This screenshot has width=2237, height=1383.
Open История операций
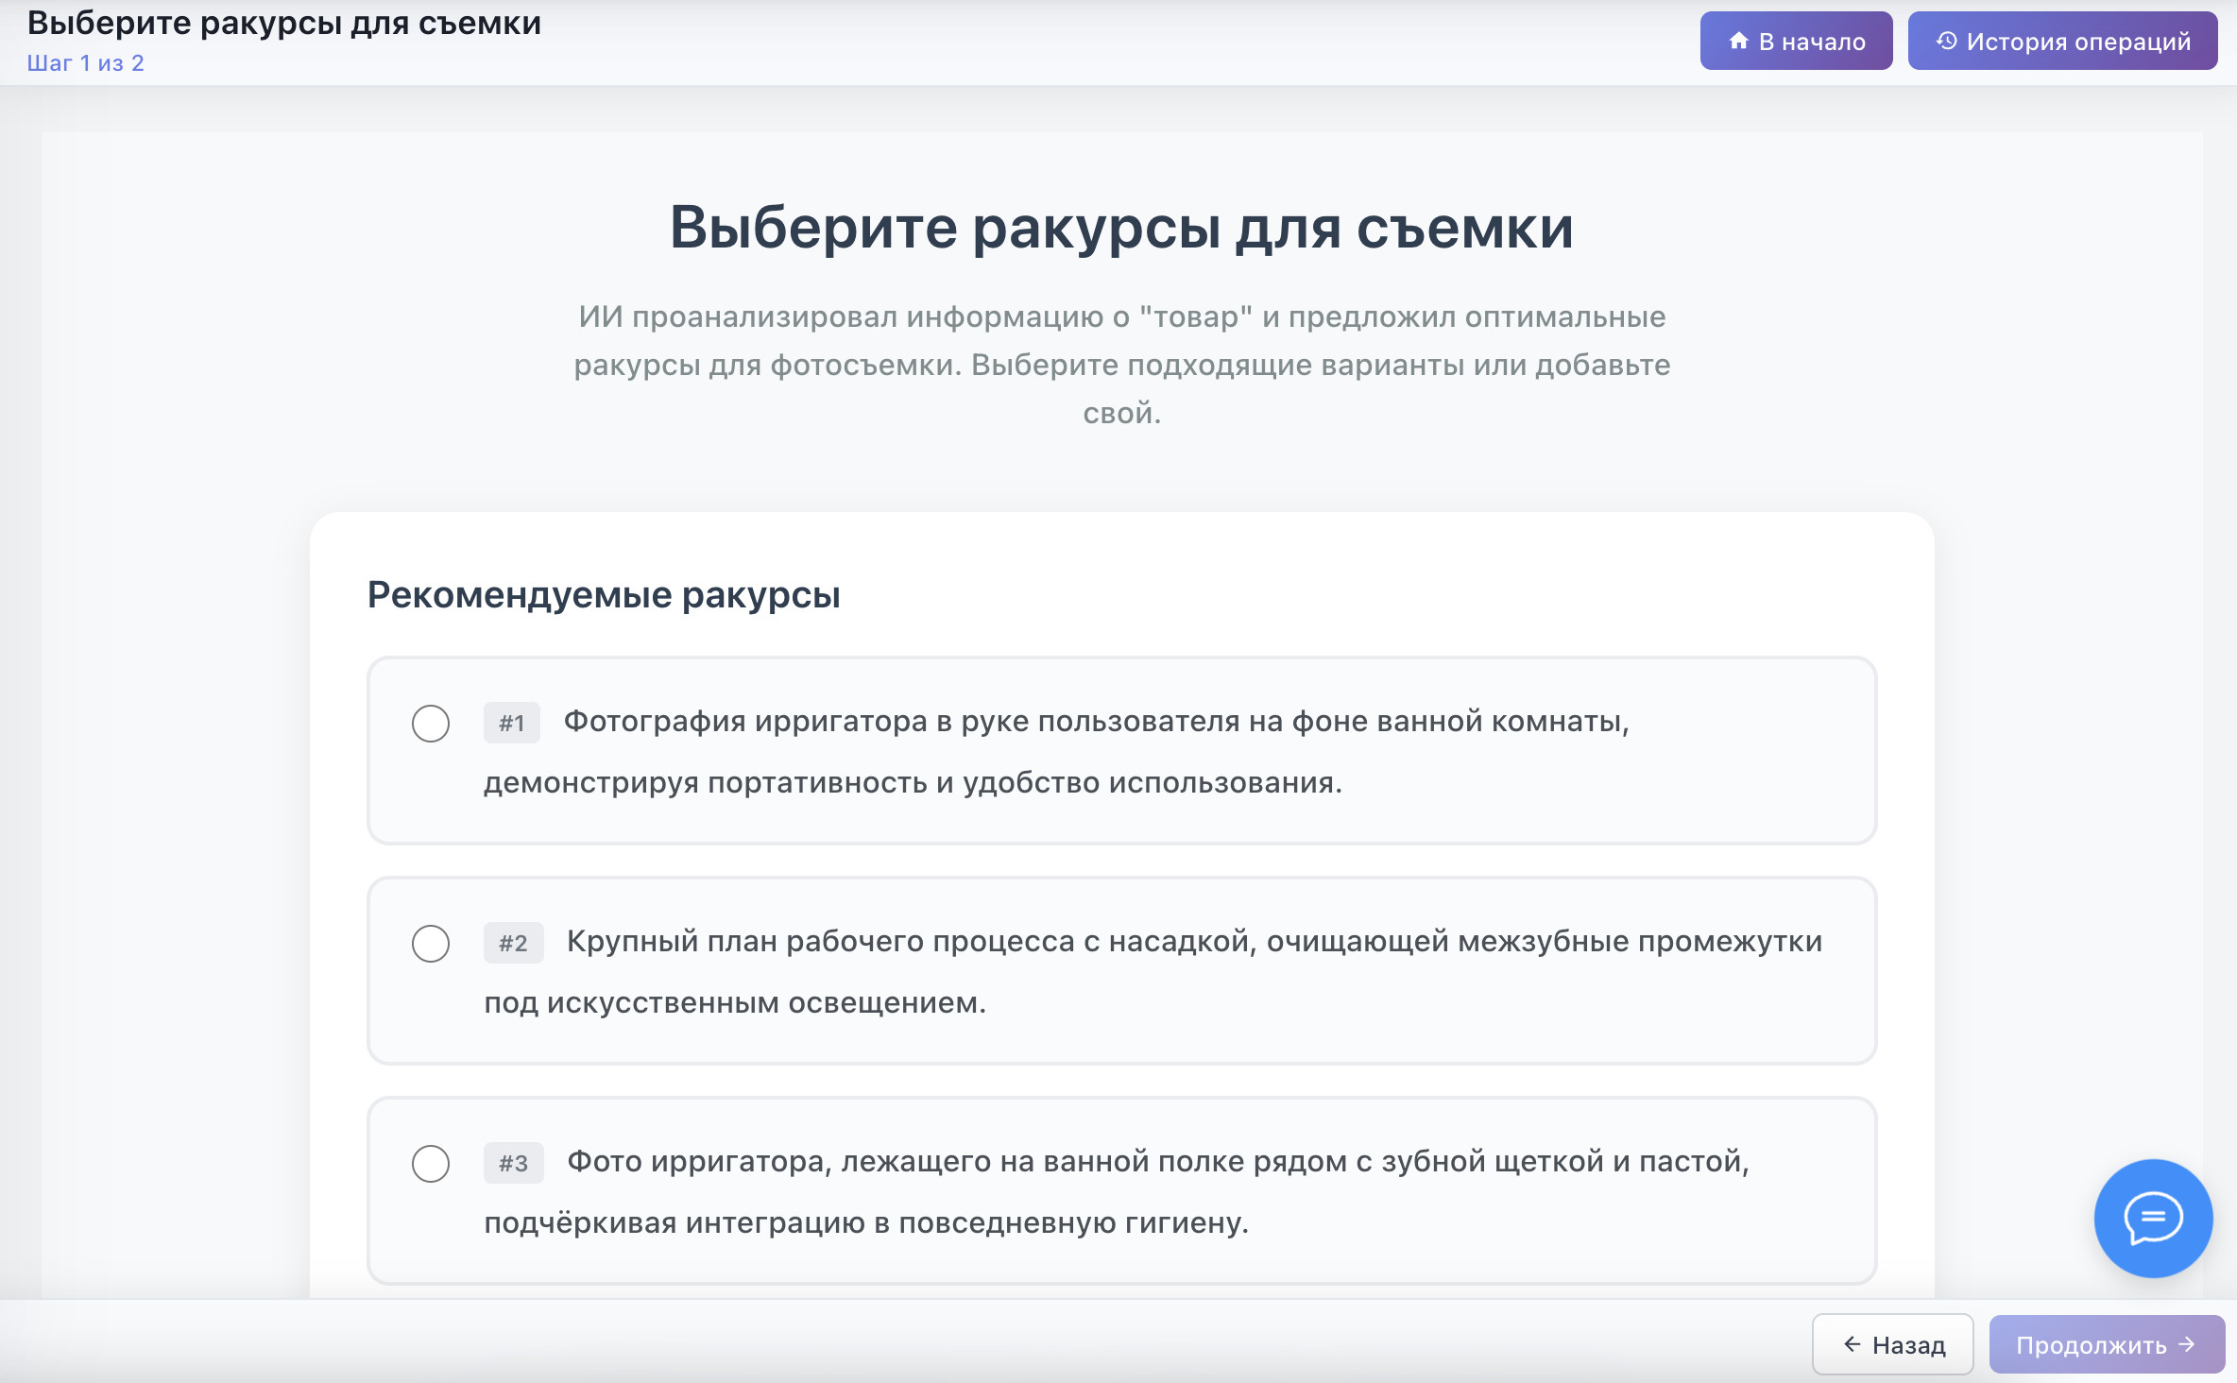[x=2062, y=41]
